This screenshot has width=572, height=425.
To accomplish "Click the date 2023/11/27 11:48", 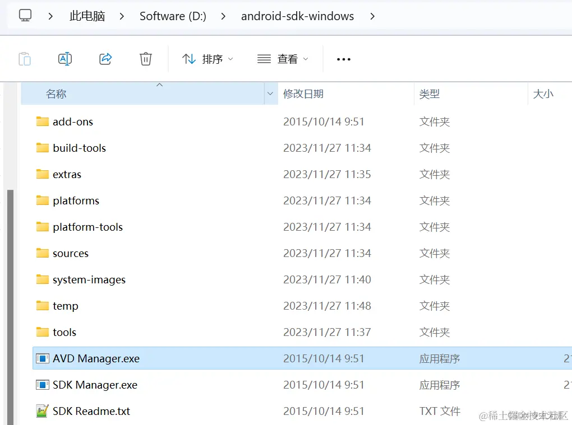I will [327, 306].
